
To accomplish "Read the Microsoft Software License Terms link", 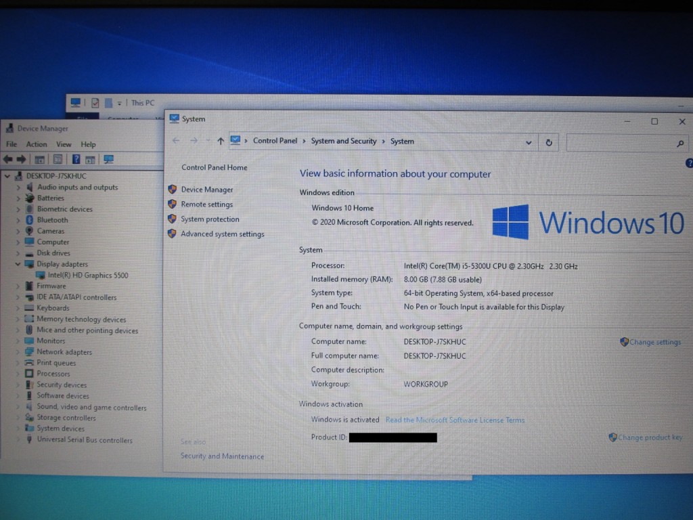I will tap(455, 420).
